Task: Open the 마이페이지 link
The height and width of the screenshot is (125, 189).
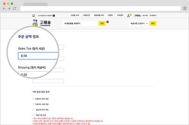Action: coord(153,16)
